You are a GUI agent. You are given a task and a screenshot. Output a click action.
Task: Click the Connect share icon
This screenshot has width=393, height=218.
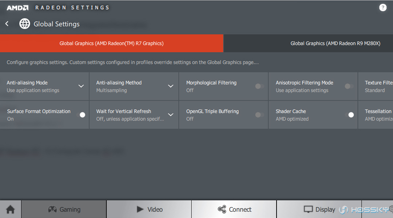click(x=222, y=209)
